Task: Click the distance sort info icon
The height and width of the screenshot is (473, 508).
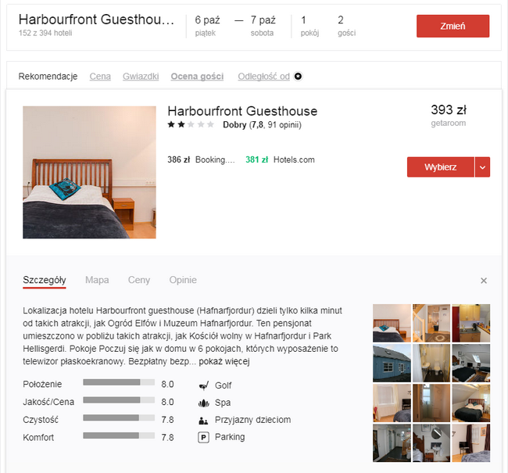Action: [x=298, y=77]
